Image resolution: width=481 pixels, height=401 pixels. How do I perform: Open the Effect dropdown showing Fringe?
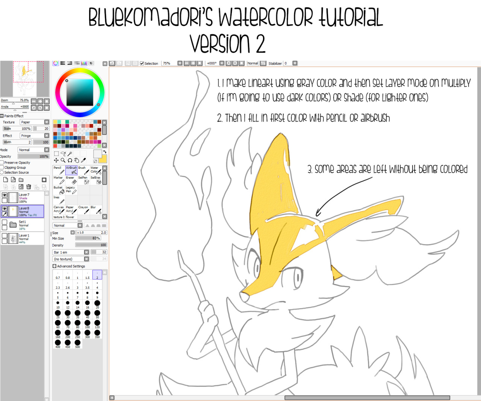[x=35, y=136]
